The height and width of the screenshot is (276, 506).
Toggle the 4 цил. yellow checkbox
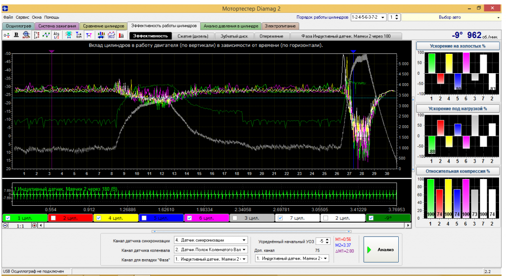point(99,218)
